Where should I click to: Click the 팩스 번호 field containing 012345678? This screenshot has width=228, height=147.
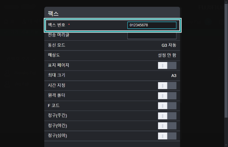click(x=152, y=25)
